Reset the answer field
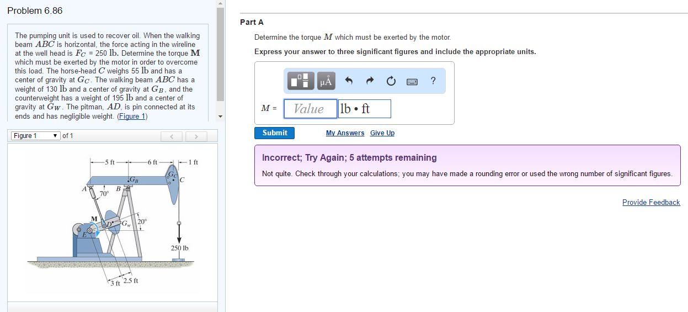The width and height of the screenshot is (688, 312). click(x=391, y=82)
